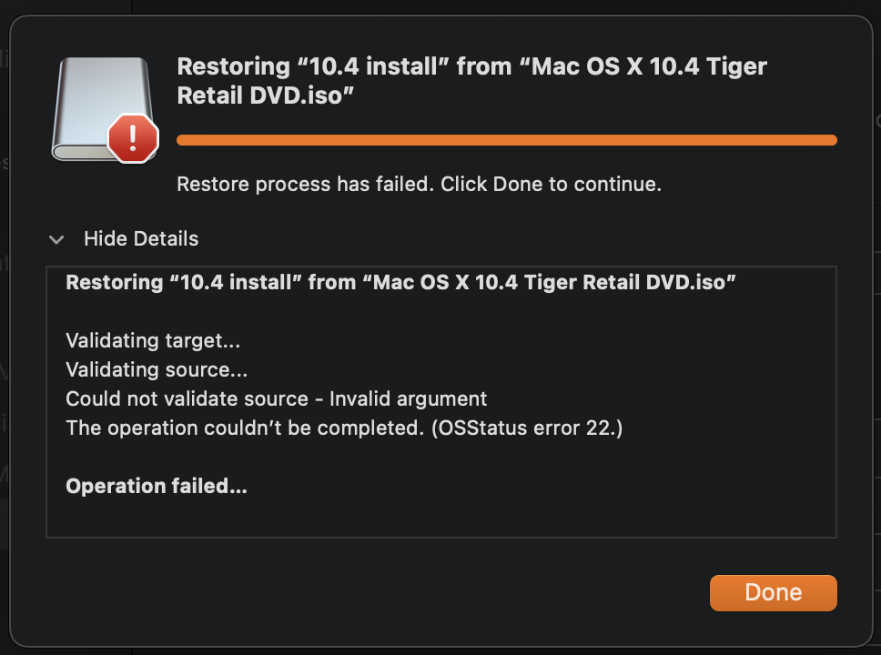
Task: Select the "Validating target..." log line
Action: pos(153,340)
